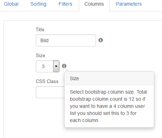Click the Size field label

pos(40,55)
